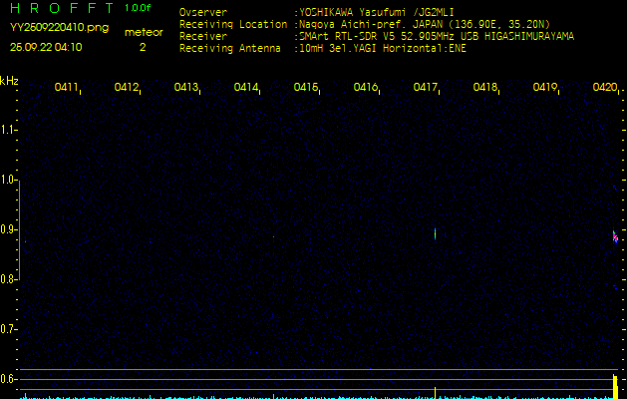Click the 0412 time marker
Screen dimensions: 627x399
point(126,87)
